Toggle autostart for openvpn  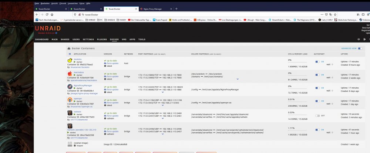(x=317, y=101)
